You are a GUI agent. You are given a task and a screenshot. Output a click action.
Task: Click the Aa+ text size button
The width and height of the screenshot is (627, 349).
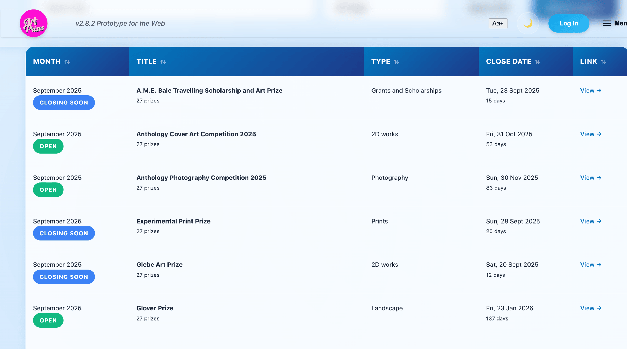pyautogui.click(x=498, y=23)
